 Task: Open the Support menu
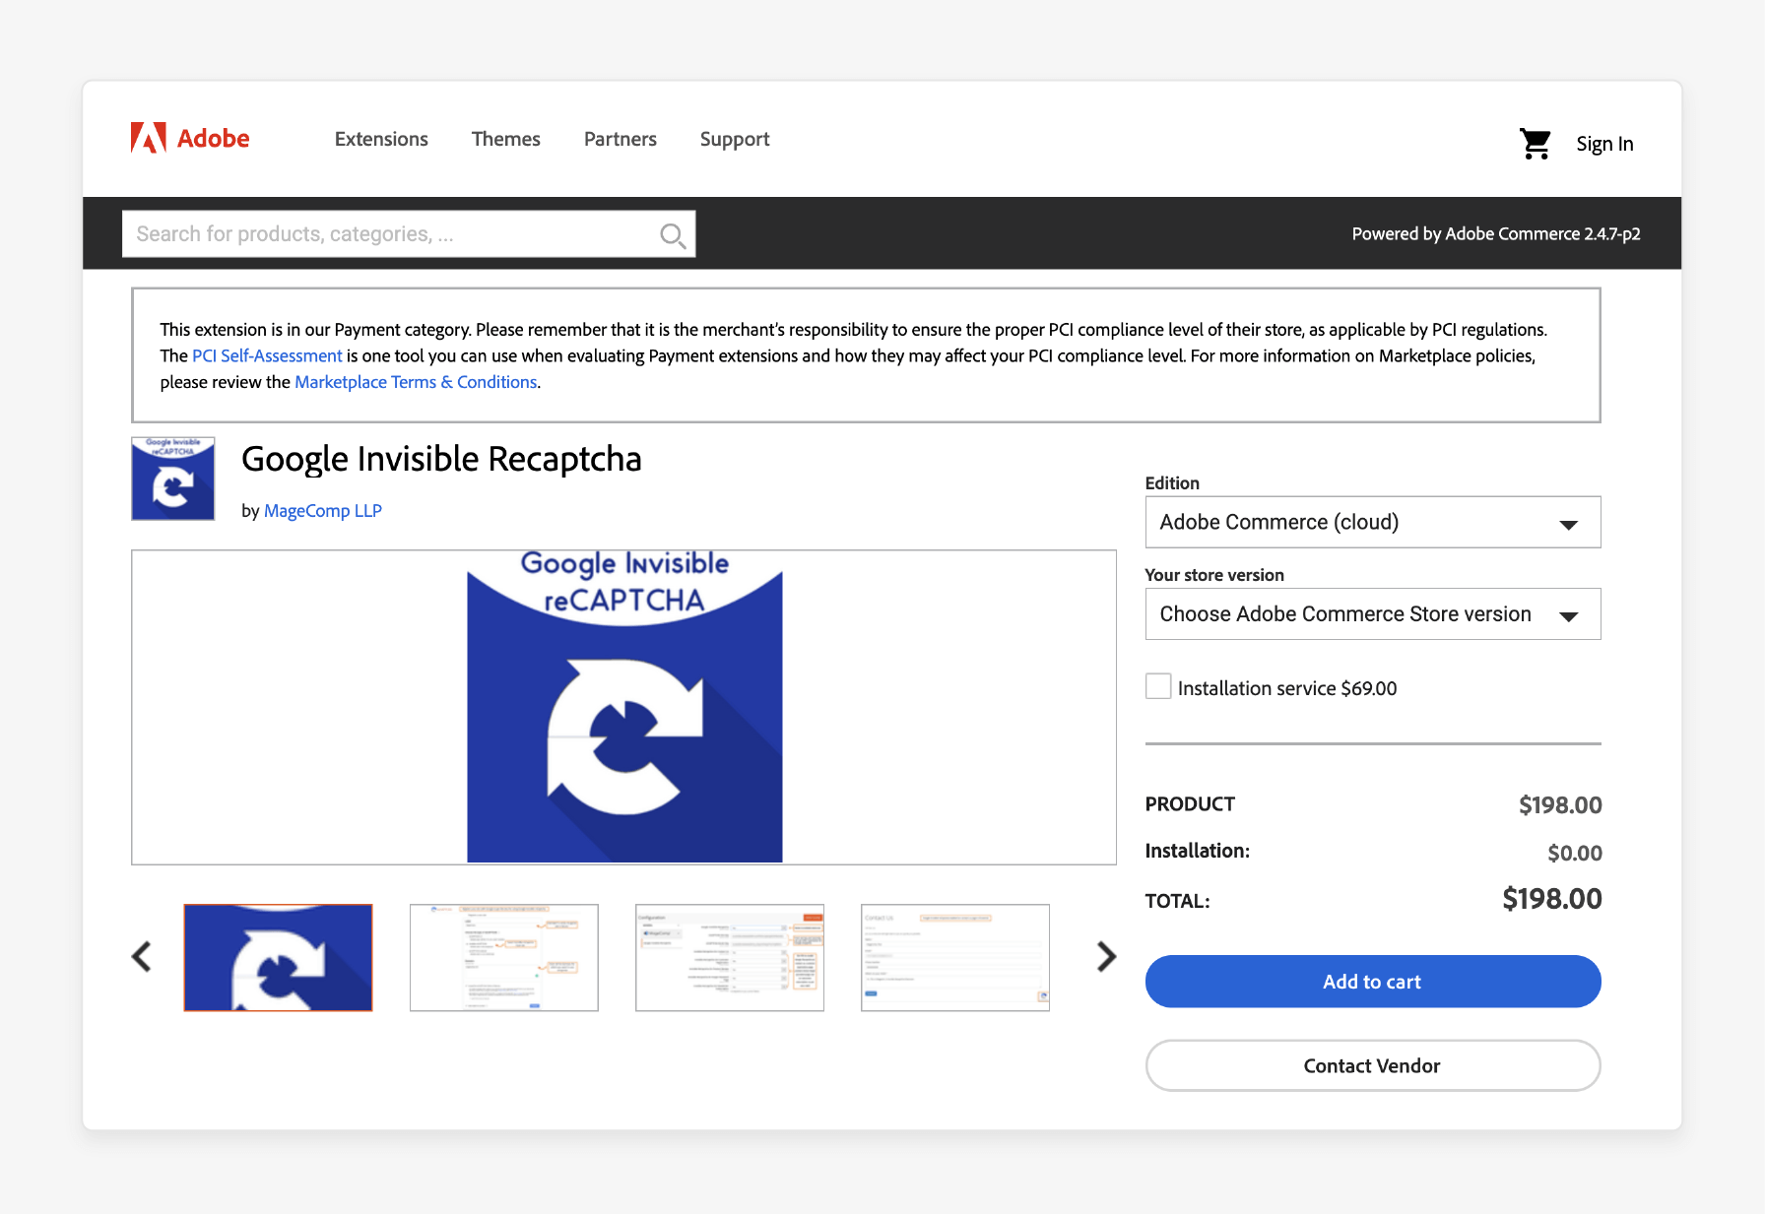[x=735, y=140]
